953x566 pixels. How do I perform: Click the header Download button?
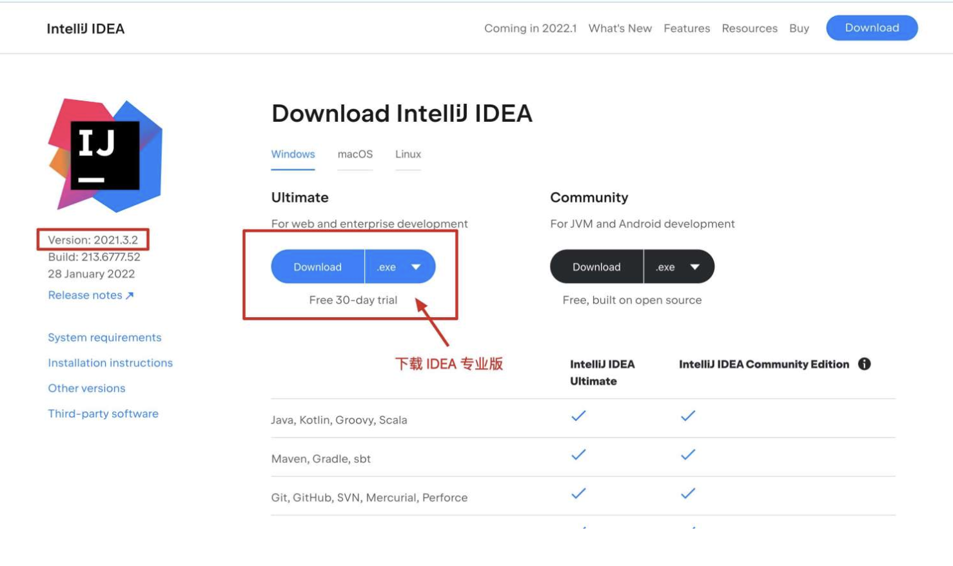pos(872,28)
